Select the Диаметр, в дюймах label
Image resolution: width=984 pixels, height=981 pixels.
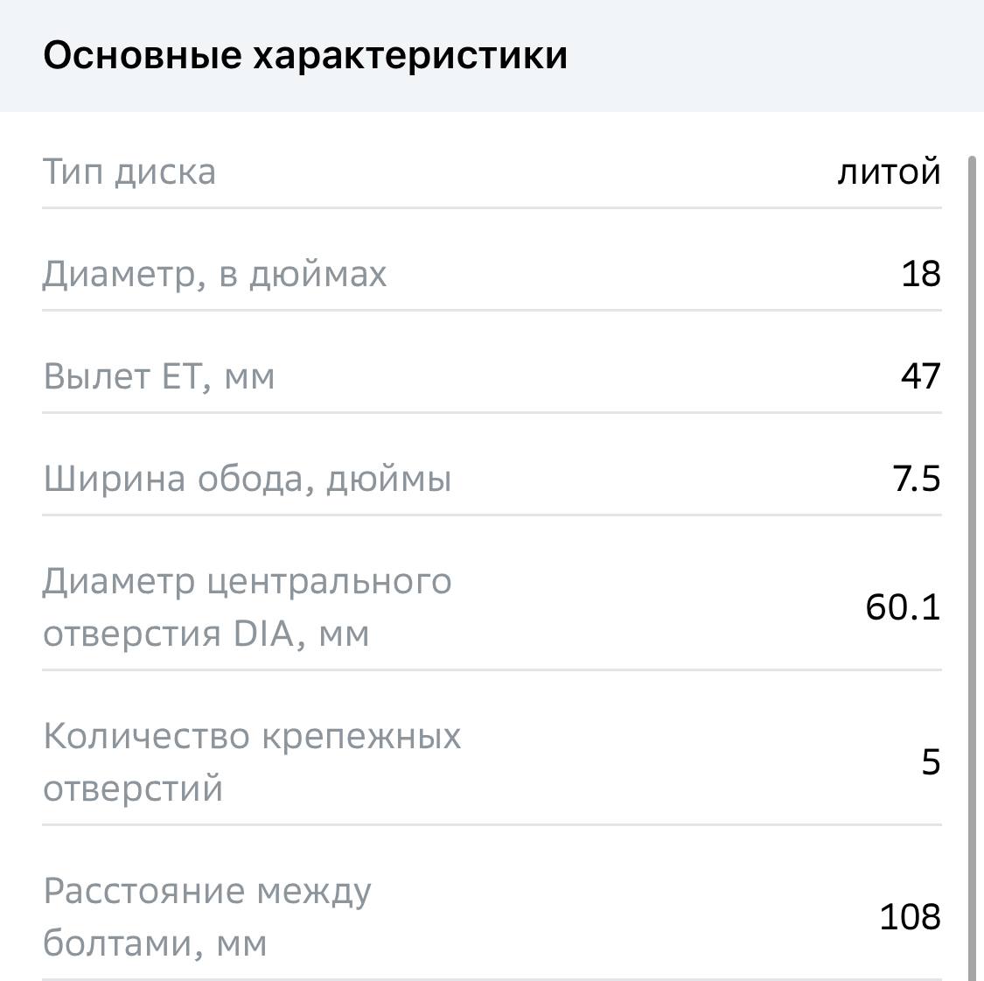[x=214, y=274]
